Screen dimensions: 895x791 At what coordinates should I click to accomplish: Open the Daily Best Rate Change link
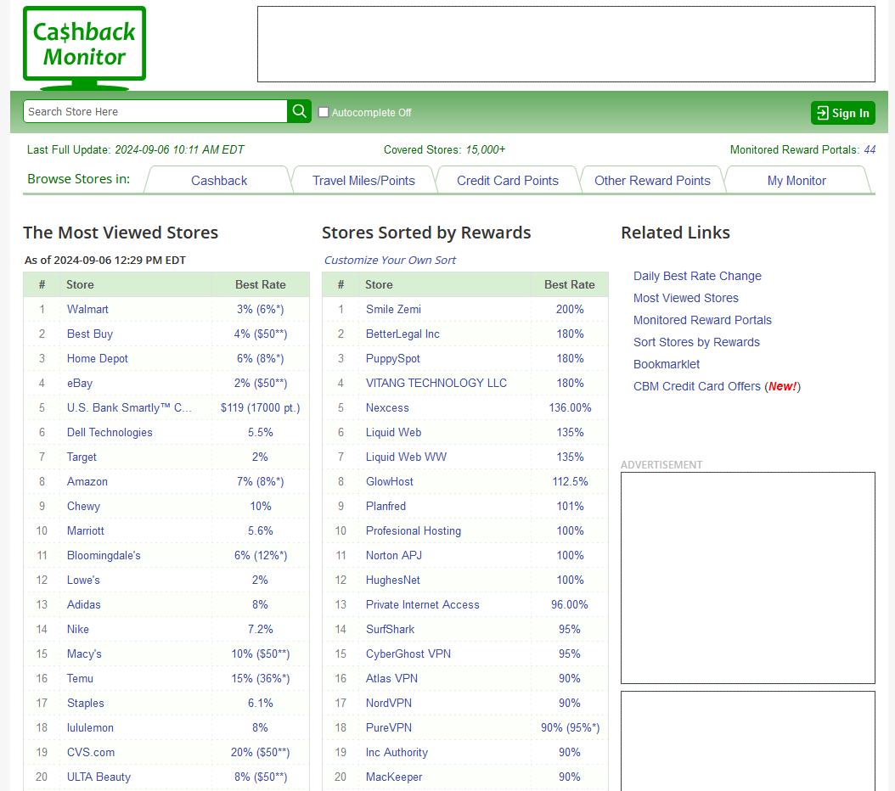[697, 276]
